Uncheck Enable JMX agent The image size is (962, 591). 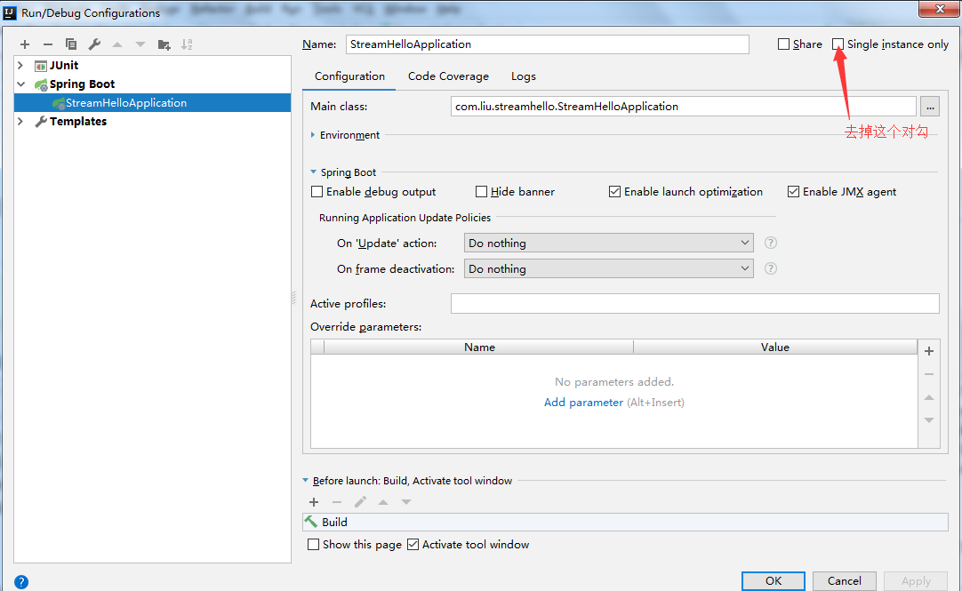(x=793, y=192)
